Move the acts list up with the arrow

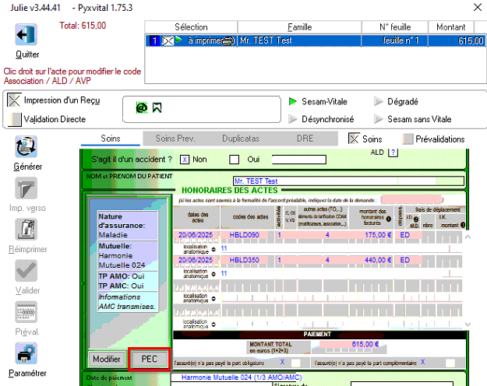pyautogui.click(x=468, y=237)
